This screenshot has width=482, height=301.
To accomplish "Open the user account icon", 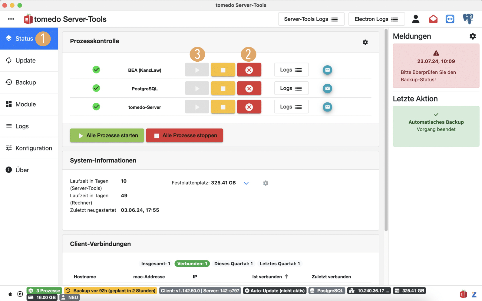I will pos(416,19).
